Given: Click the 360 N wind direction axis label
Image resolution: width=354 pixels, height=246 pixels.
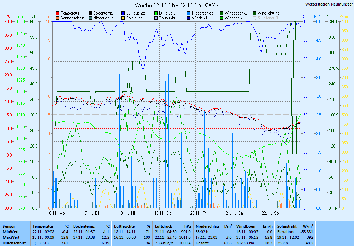Looking at the screenshot, I should [334, 22].
